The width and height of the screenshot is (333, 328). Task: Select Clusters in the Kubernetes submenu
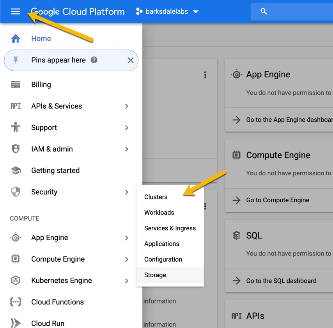(170, 197)
